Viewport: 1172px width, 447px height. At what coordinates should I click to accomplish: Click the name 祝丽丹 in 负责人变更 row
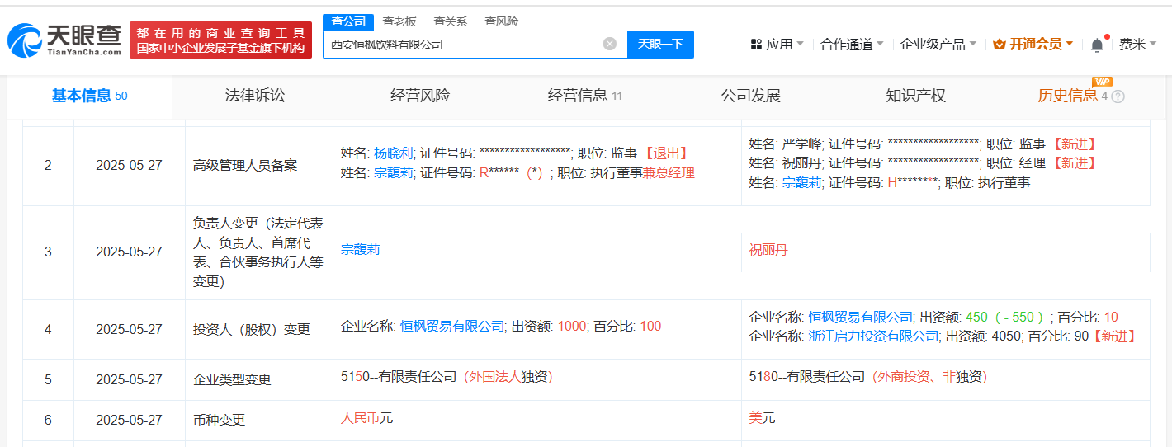click(x=768, y=249)
